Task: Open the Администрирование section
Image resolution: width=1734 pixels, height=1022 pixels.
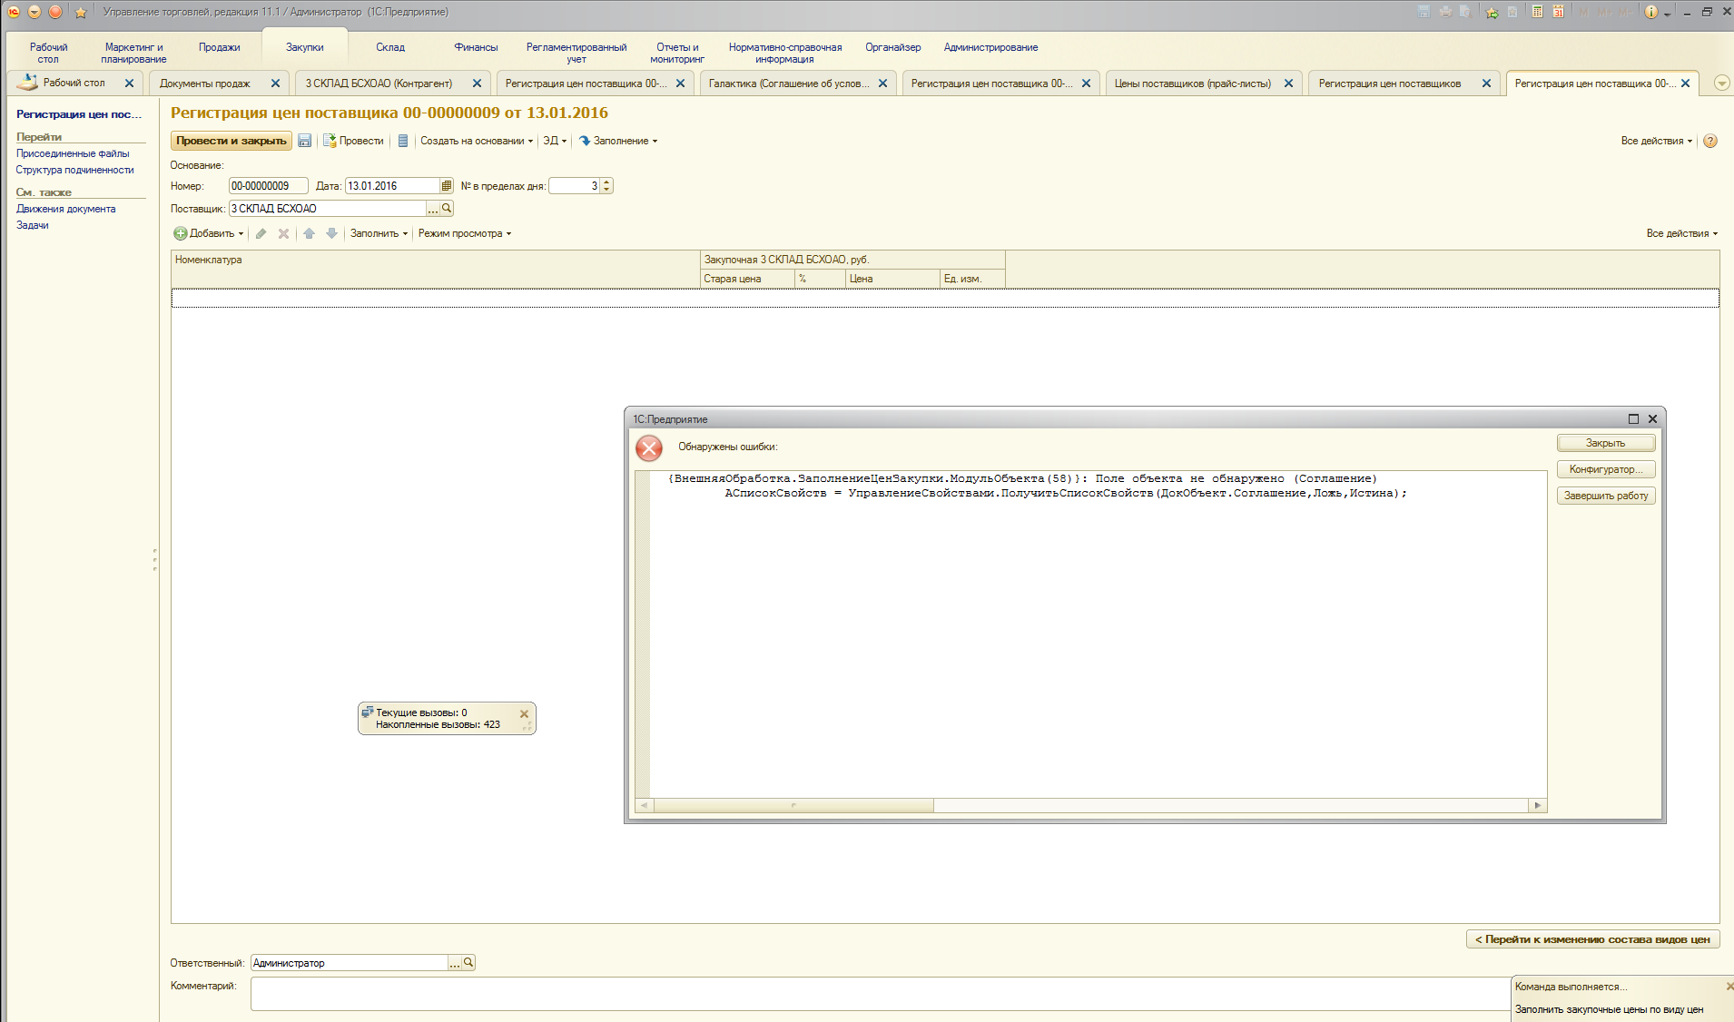Action: click(x=990, y=47)
